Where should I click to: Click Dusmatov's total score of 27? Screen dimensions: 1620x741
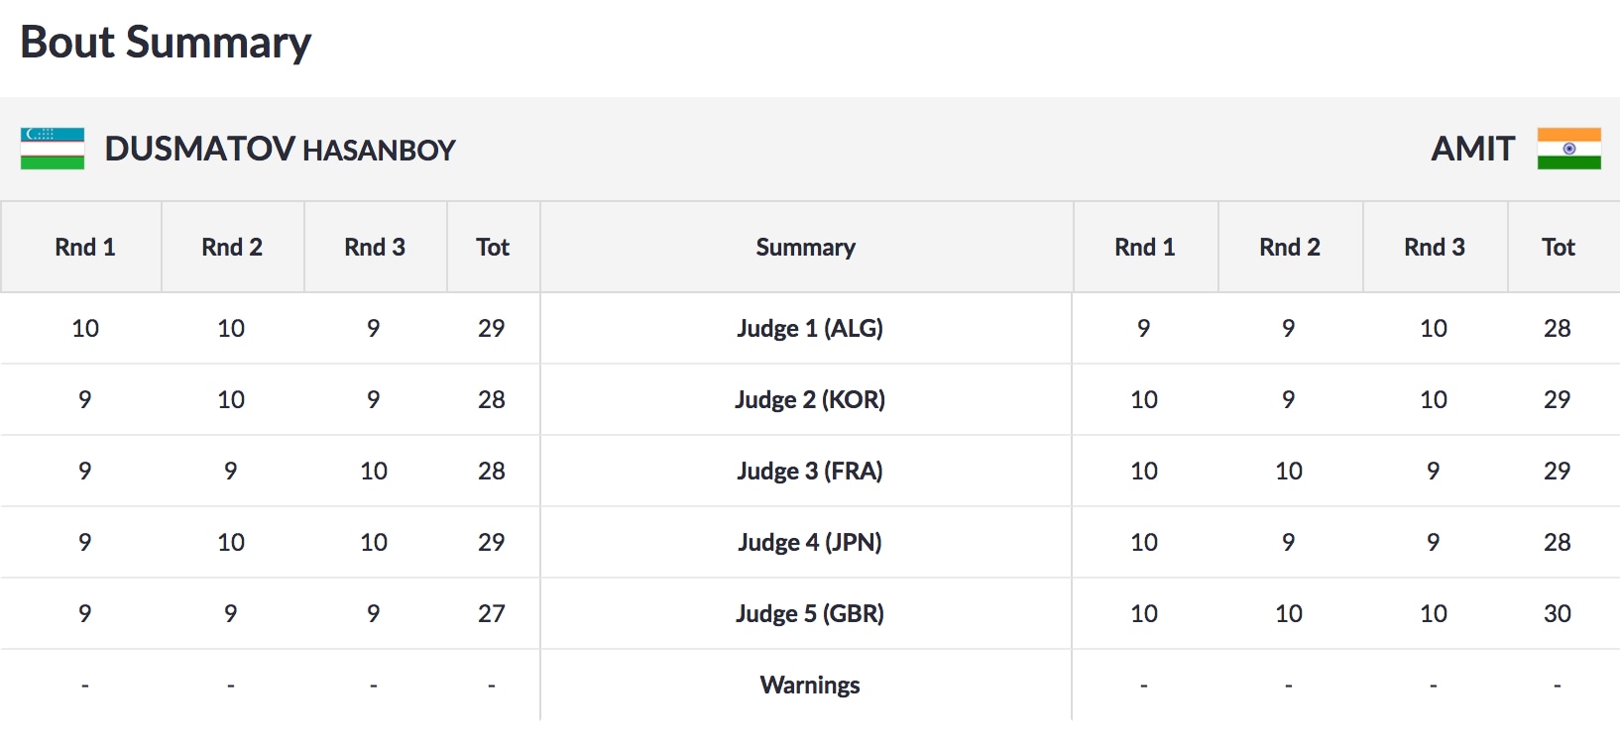point(491,614)
